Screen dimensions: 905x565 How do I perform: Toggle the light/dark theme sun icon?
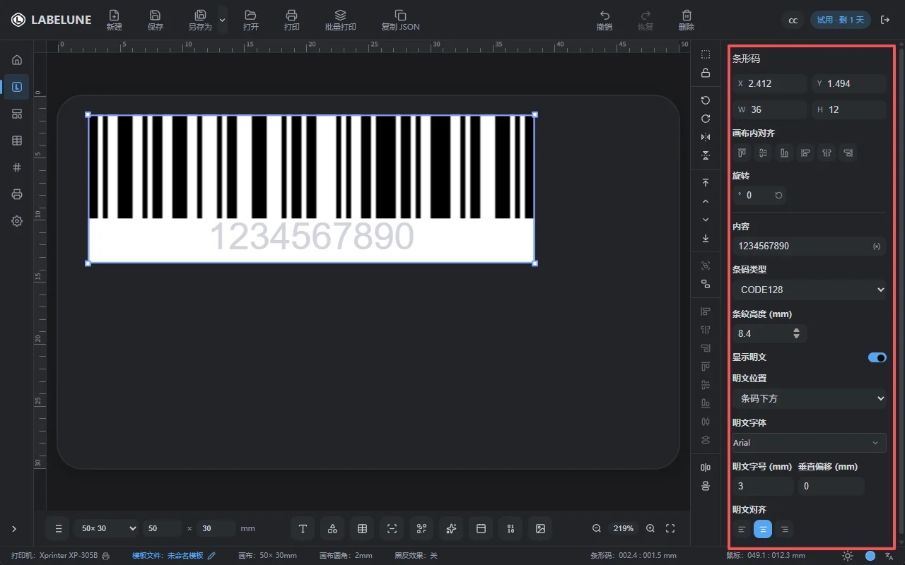pyautogui.click(x=848, y=556)
